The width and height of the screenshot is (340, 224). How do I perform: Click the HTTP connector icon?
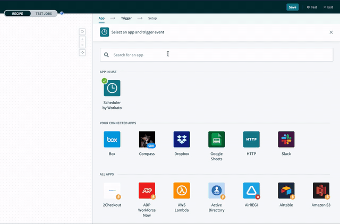tap(251, 140)
